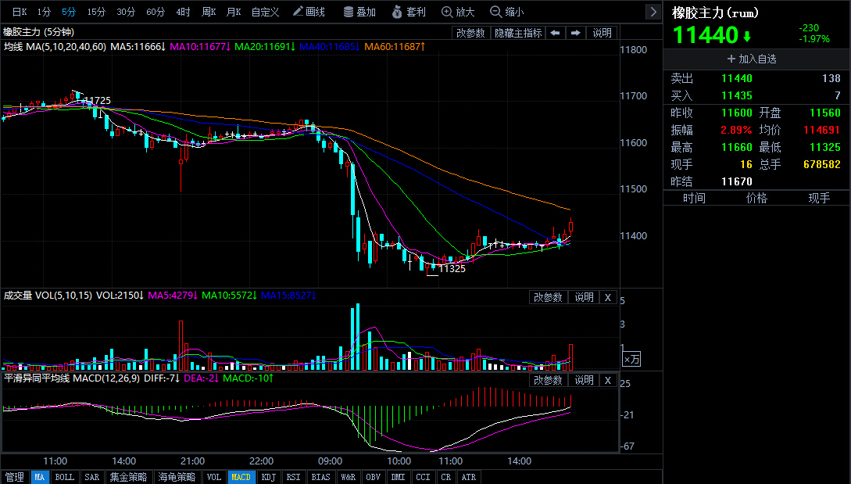
Task: Open the 画线 drawing tool
Action: (x=309, y=12)
